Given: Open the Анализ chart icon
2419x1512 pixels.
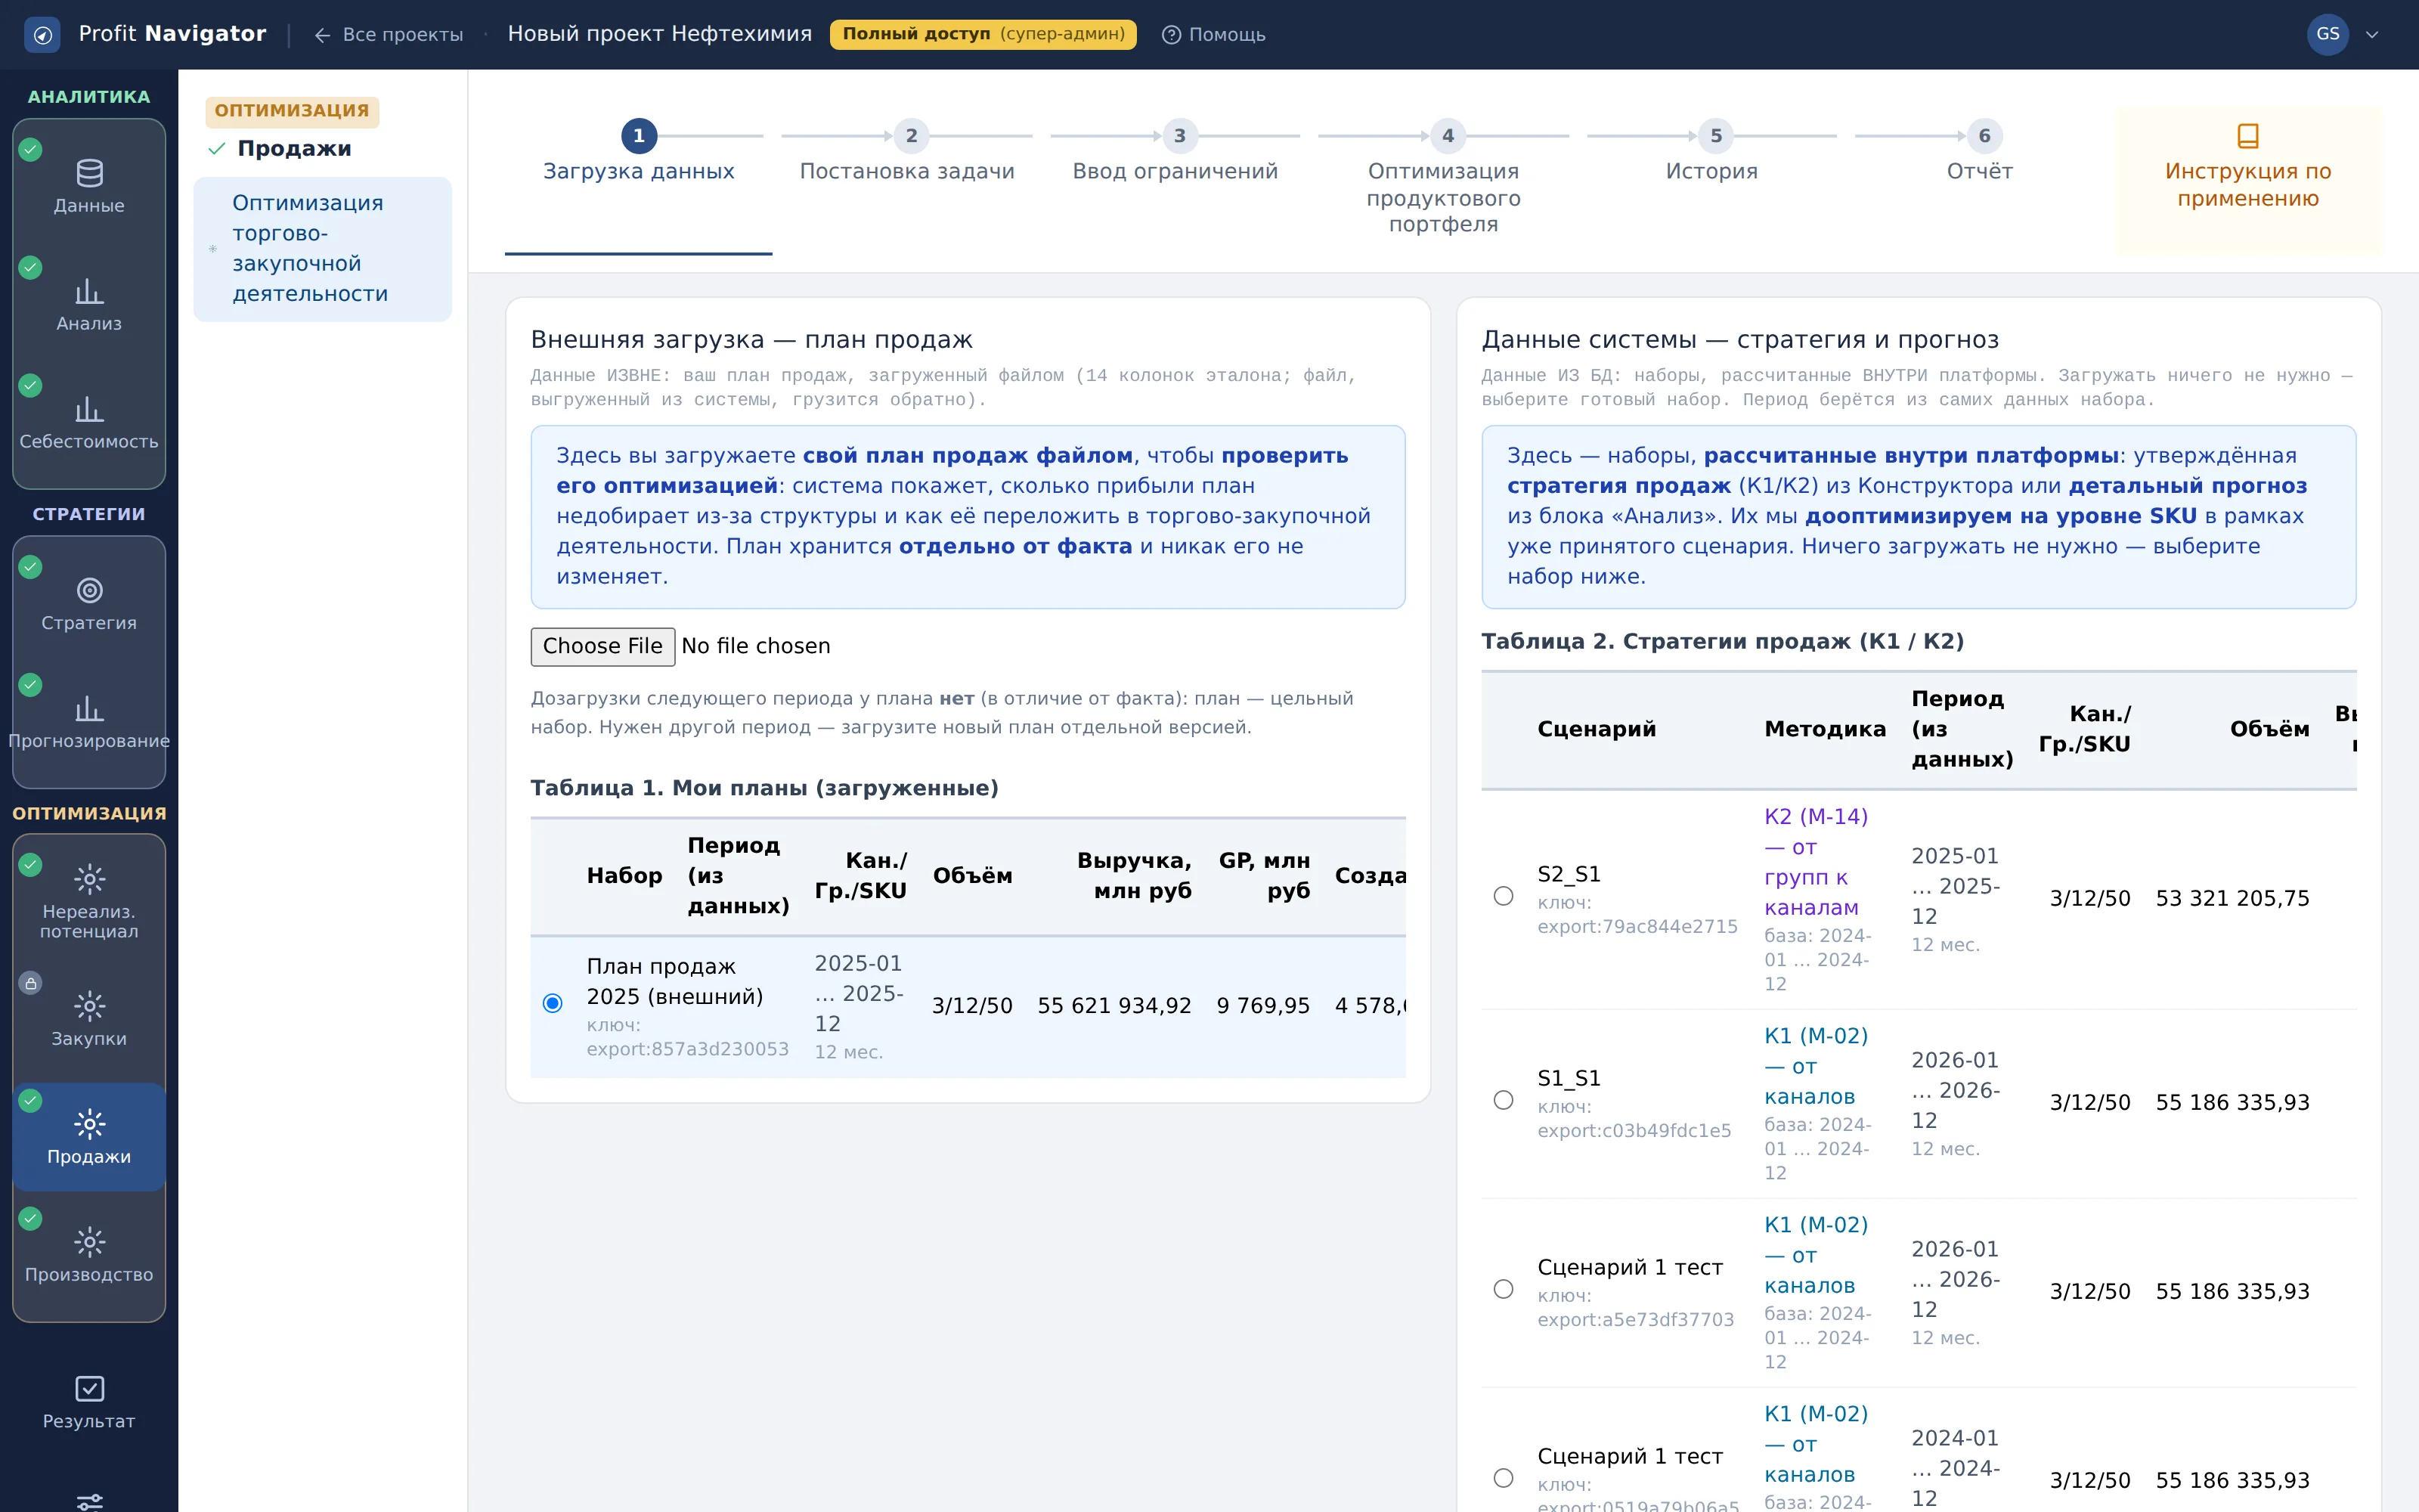Looking at the screenshot, I should coord(89,291).
